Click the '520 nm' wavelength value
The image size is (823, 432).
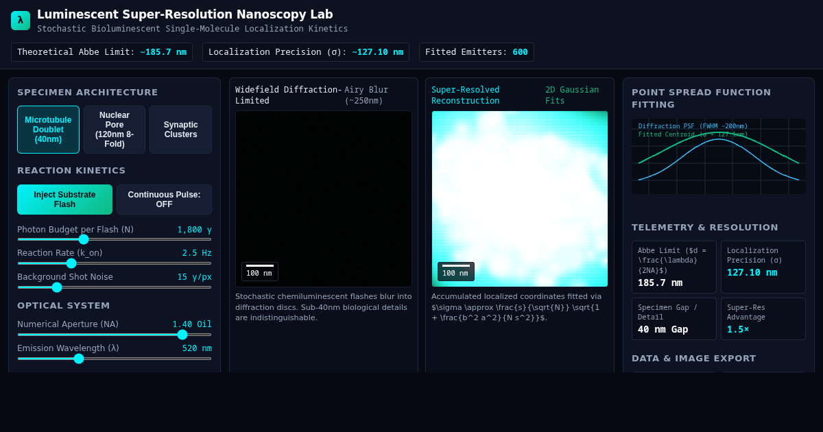(197, 348)
